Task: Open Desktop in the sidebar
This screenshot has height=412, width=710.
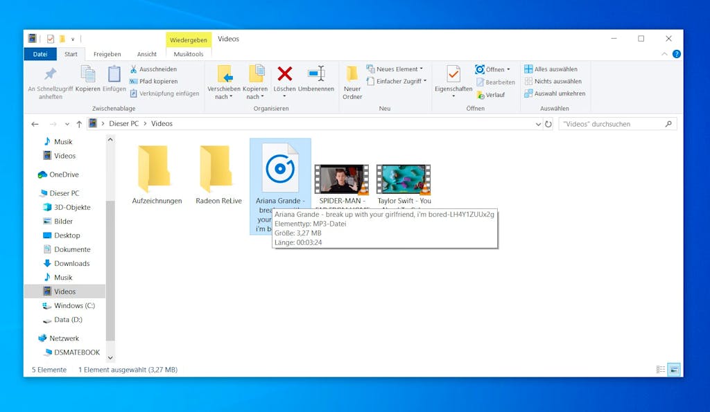Action: click(x=61, y=235)
